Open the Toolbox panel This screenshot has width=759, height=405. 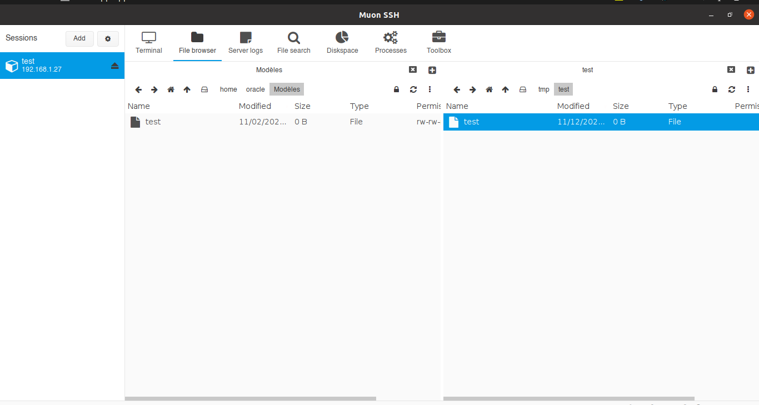438,42
